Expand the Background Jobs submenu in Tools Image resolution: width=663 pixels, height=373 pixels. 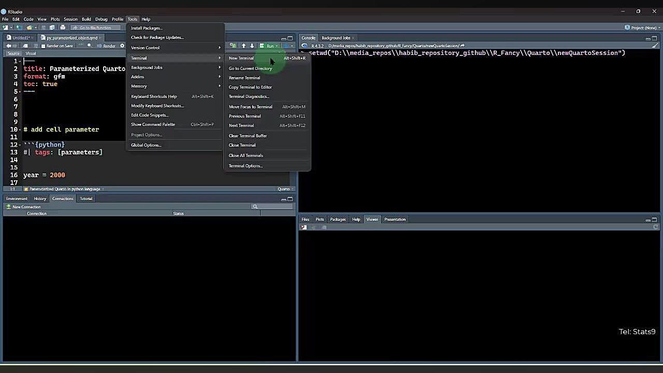pyautogui.click(x=176, y=67)
